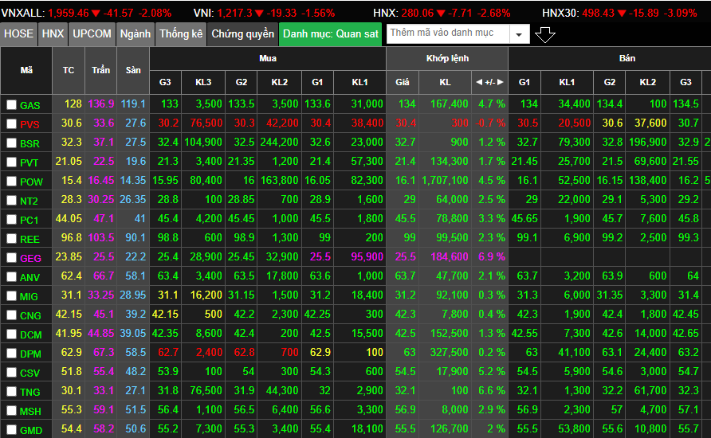Click GAS ceiling price 136.9
This screenshot has width=711, height=438.
(101, 104)
